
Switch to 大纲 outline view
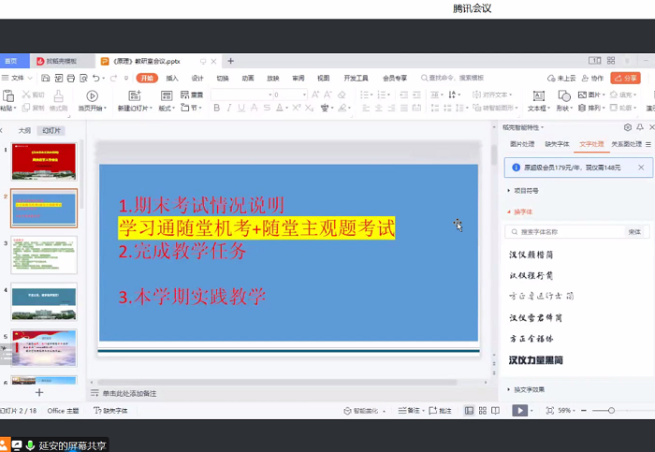24,131
